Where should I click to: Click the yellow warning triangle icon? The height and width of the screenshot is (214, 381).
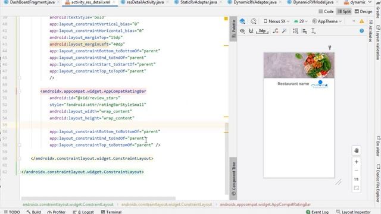pyautogui.click(x=361, y=21)
